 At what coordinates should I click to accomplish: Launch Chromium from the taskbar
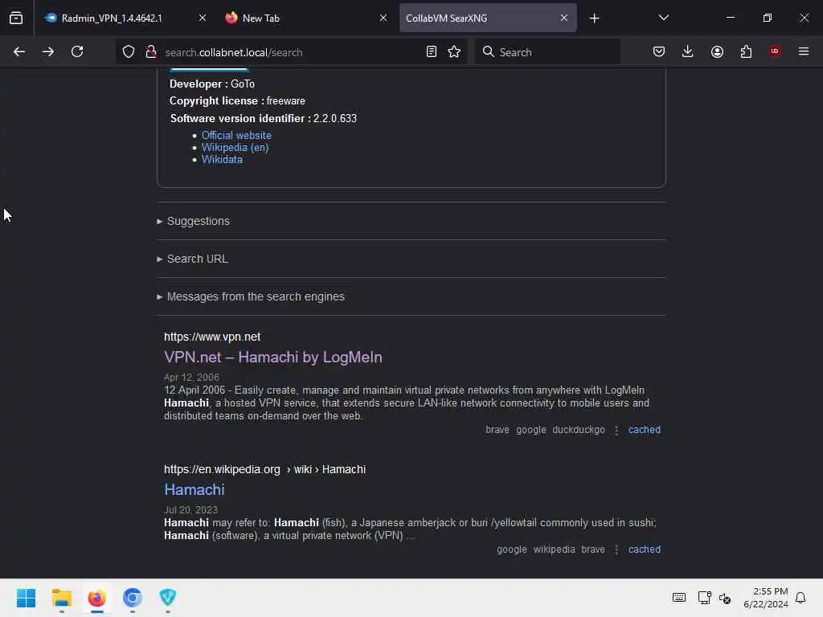point(133,598)
